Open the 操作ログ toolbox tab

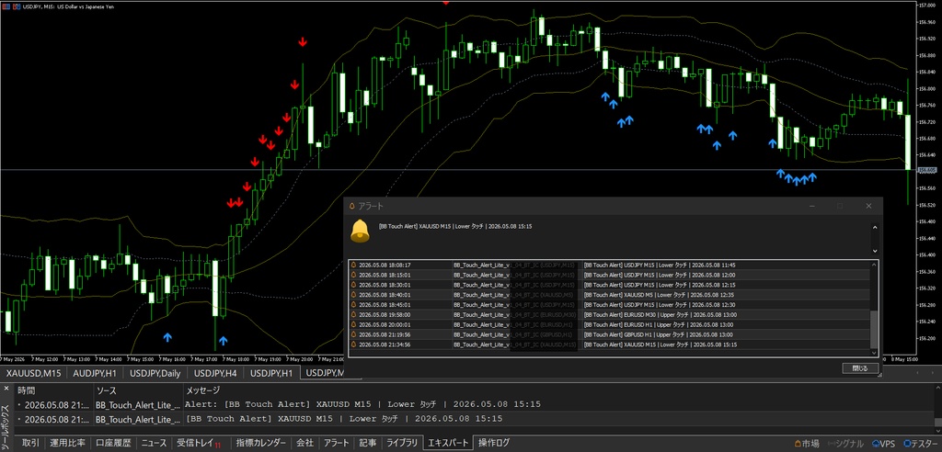[x=494, y=443]
